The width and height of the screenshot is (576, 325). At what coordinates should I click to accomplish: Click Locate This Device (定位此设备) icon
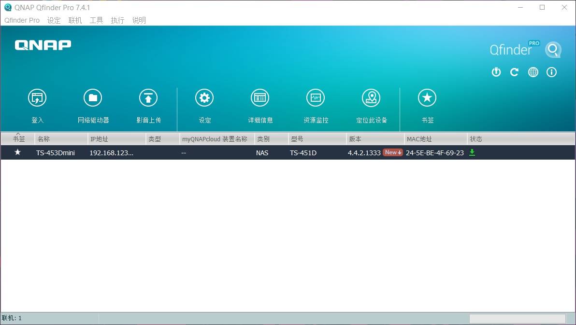click(x=371, y=98)
